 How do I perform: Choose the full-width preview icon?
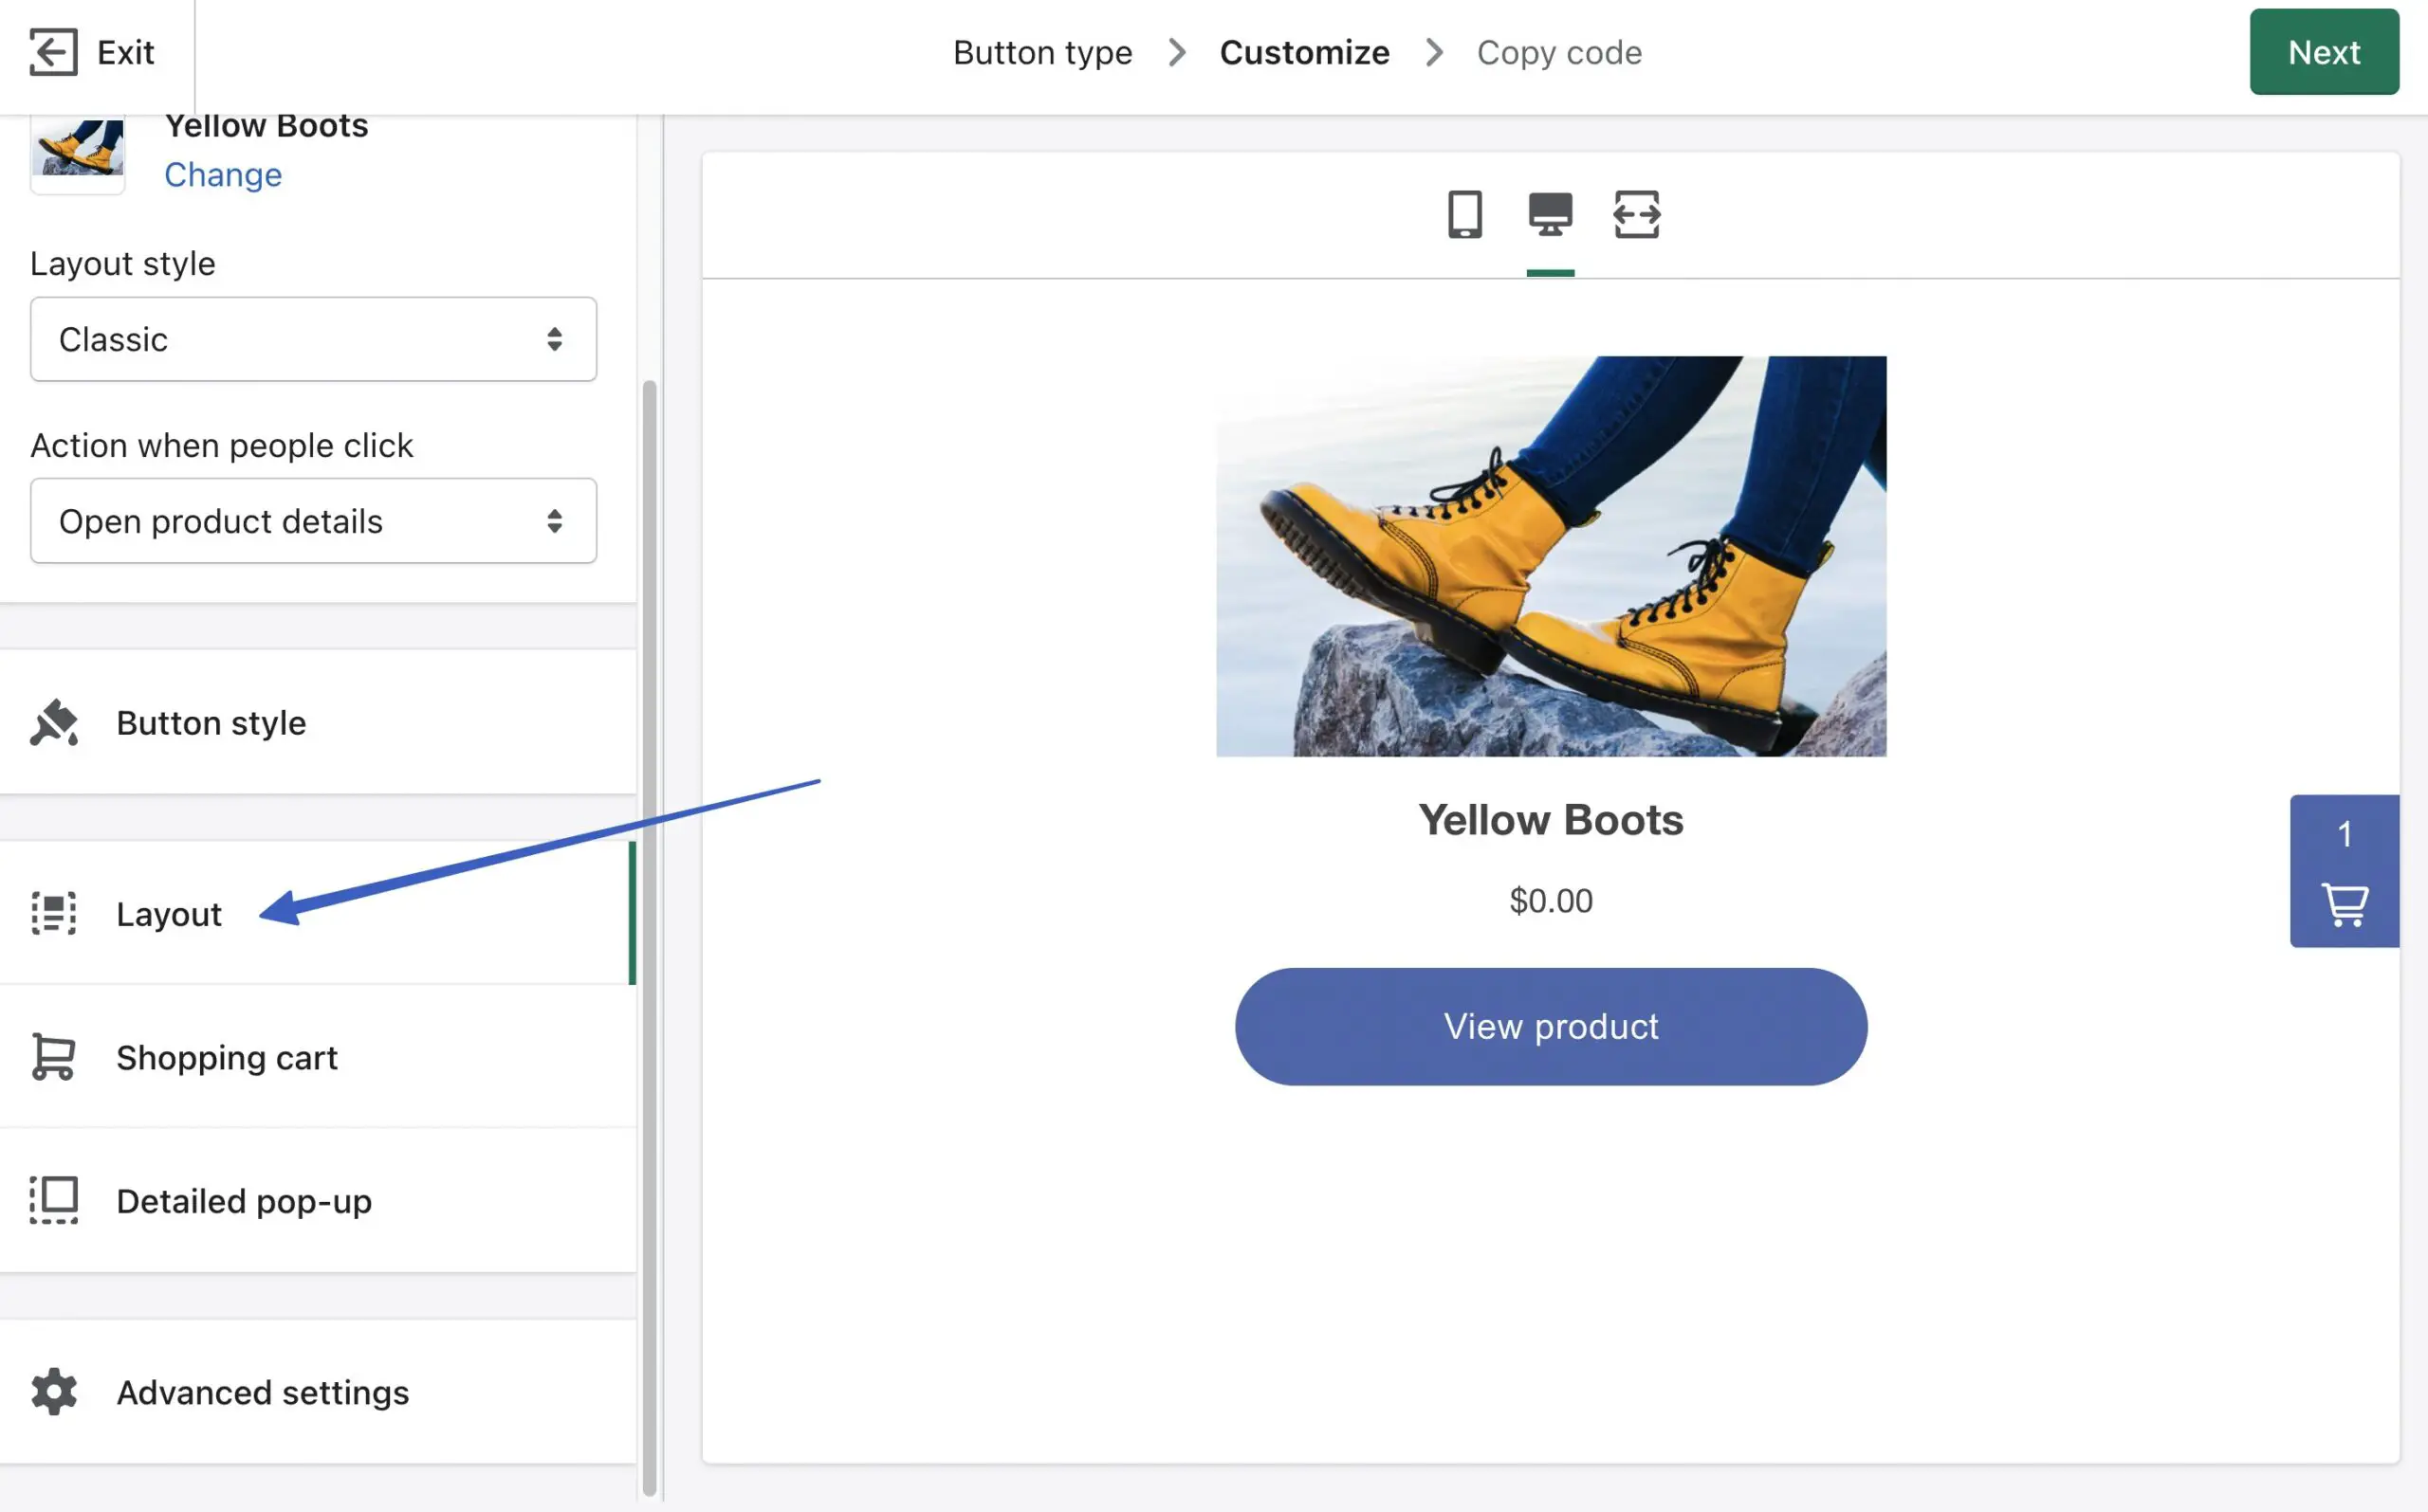pos(1637,214)
